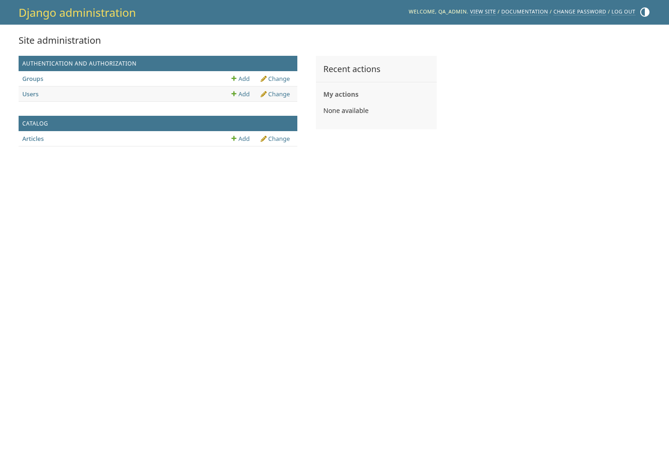Select the 'WELCOME, QA_ADMIN' text

[x=438, y=12]
